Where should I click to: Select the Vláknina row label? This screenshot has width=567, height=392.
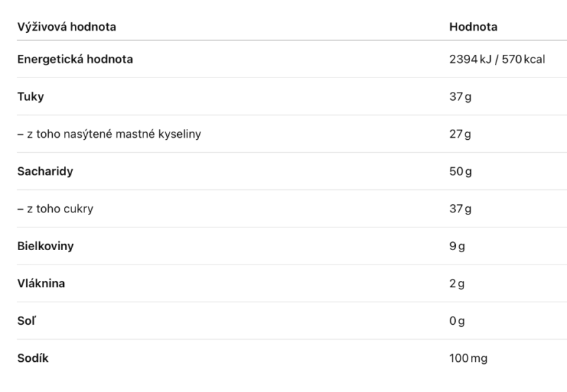pos(41,283)
